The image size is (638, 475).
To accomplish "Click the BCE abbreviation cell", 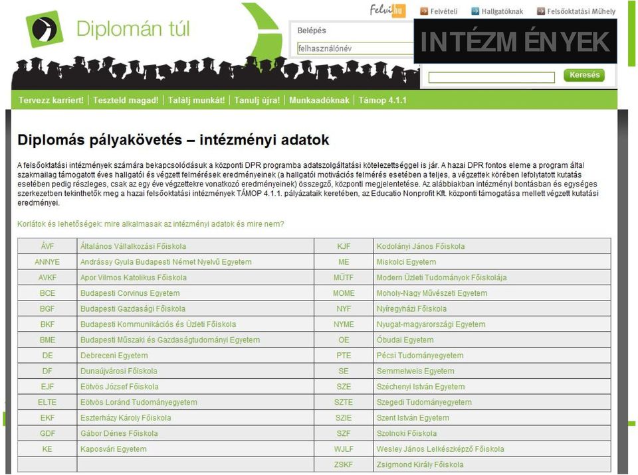I will coord(47,293).
